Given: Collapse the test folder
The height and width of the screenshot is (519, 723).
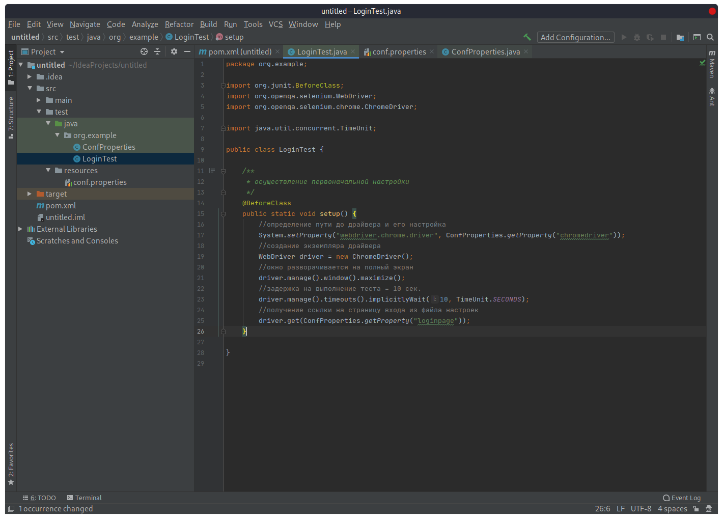Looking at the screenshot, I should point(39,112).
